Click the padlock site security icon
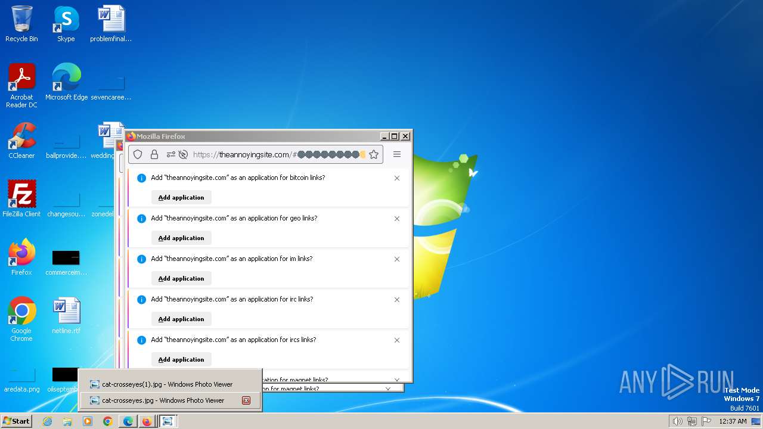Screen dimensions: 763x429 pos(154,154)
